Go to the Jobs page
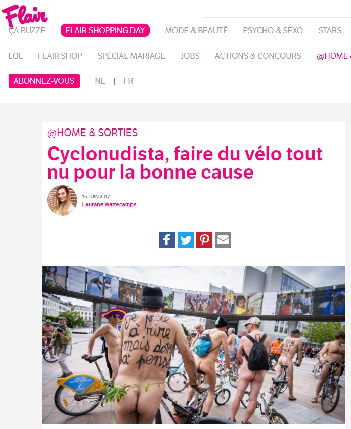The height and width of the screenshot is (429, 351). coord(190,56)
